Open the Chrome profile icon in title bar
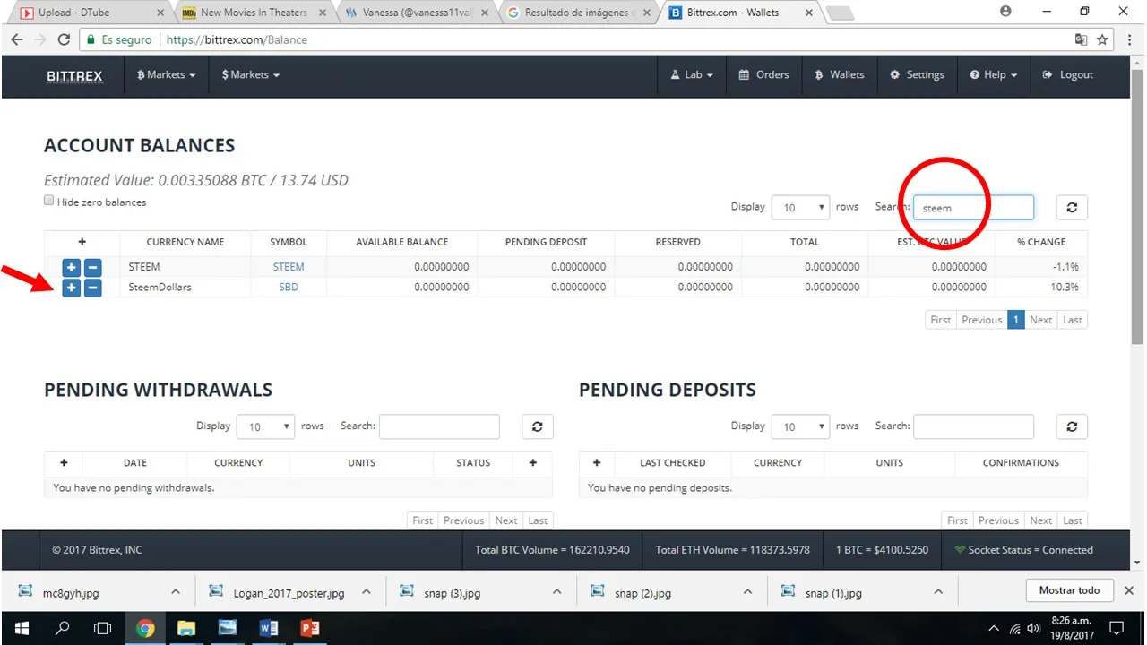 [x=1005, y=12]
